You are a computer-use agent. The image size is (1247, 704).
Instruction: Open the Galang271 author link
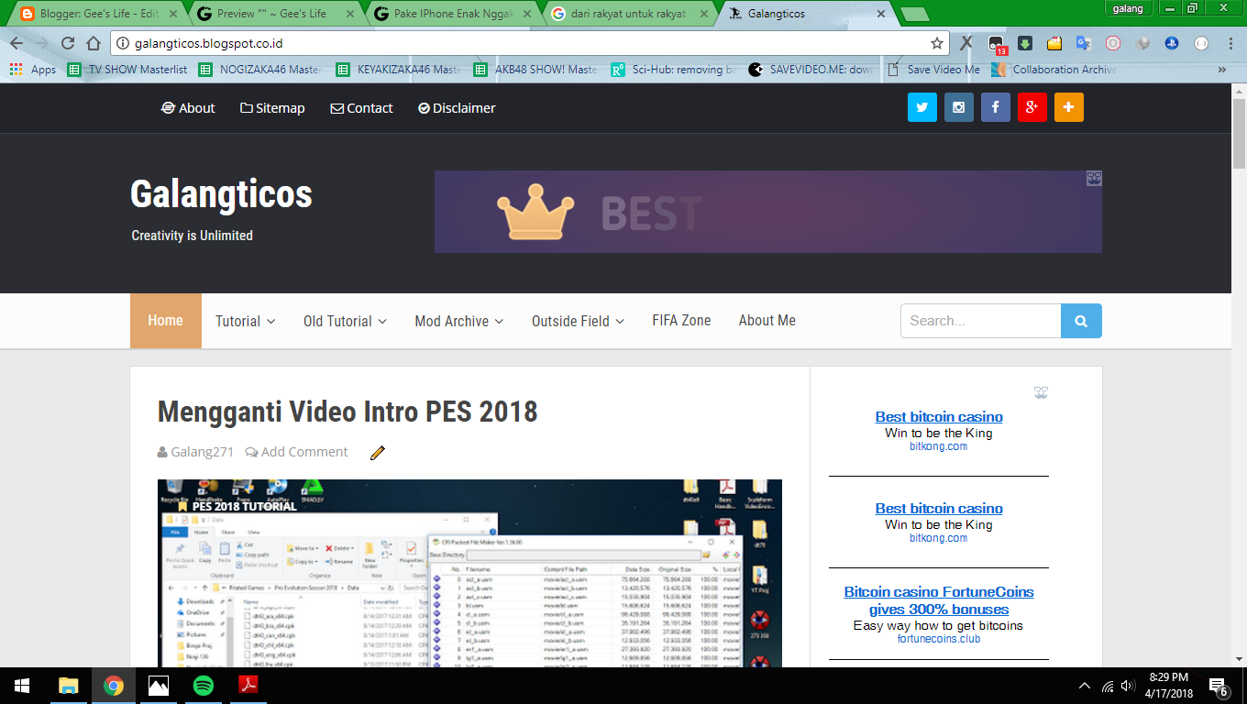click(195, 452)
